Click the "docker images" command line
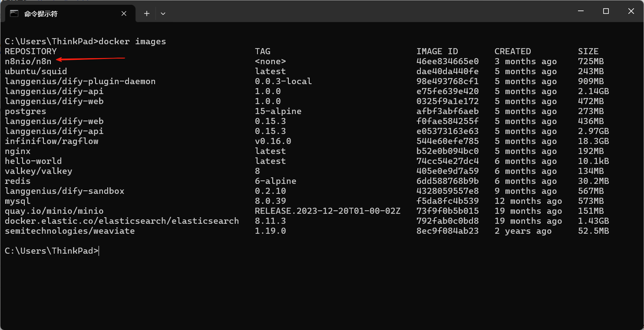The image size is (644, 330). pos(132,42)
